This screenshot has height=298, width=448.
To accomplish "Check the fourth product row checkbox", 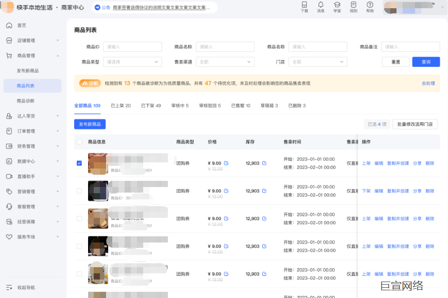I will [79, 246].
